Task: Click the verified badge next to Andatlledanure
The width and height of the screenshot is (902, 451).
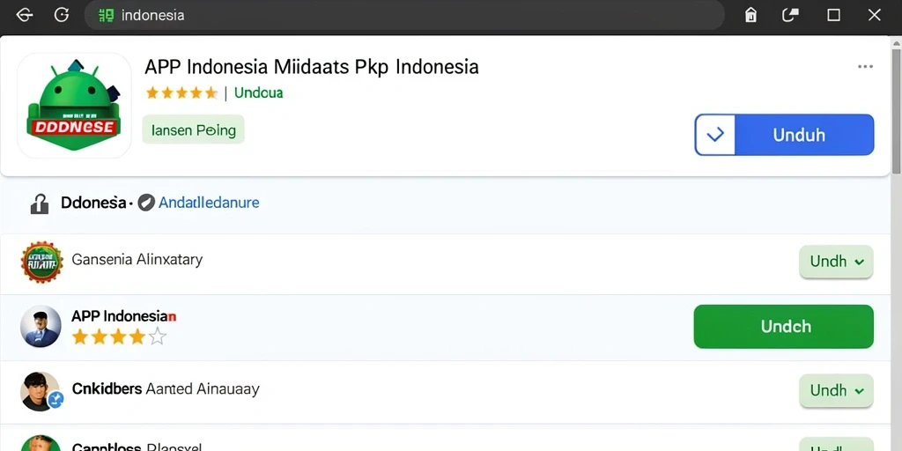Action: pos(146,203)
